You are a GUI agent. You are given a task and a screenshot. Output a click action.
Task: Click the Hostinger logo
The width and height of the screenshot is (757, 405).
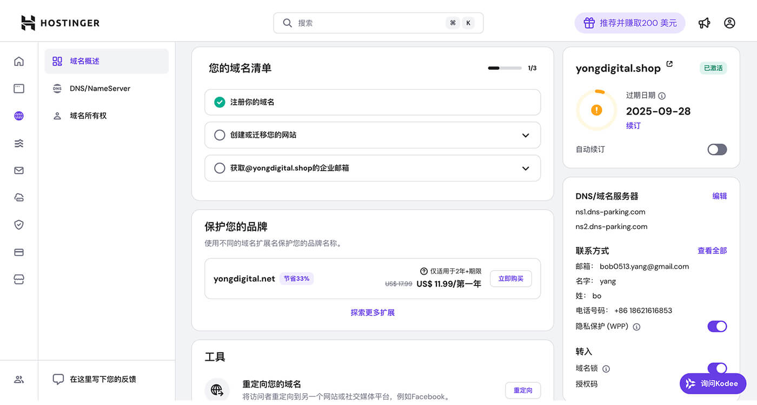[x=60, y=23]
